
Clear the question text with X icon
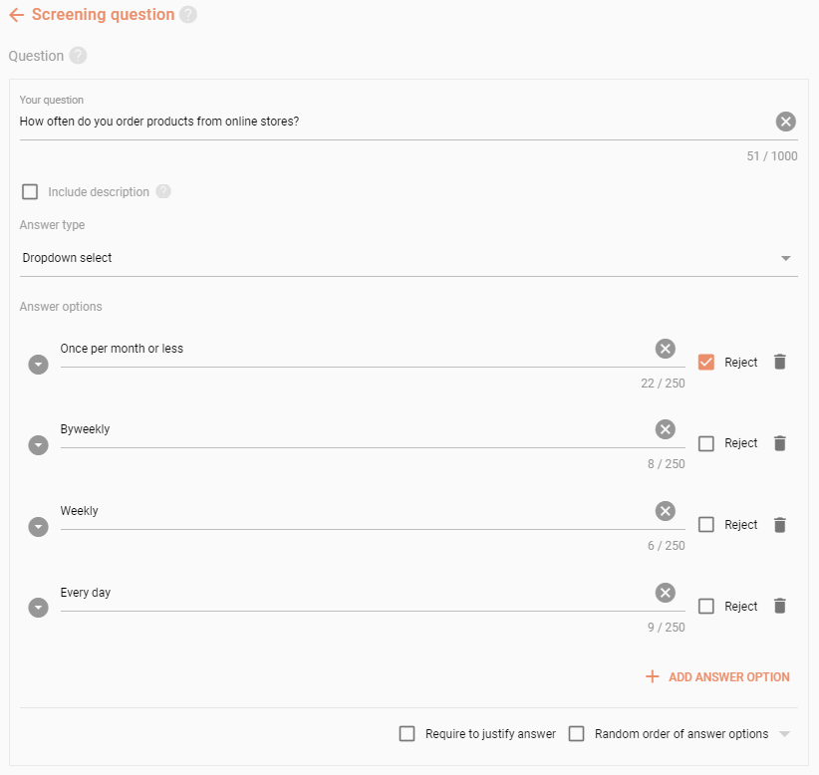[x=785, y=122]
